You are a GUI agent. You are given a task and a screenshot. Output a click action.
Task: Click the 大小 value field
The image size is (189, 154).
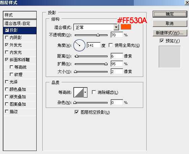pyautogui.click(x=117, y=72)
